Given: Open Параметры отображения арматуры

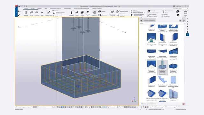Looking at the screenshot, I should (122, 15).
